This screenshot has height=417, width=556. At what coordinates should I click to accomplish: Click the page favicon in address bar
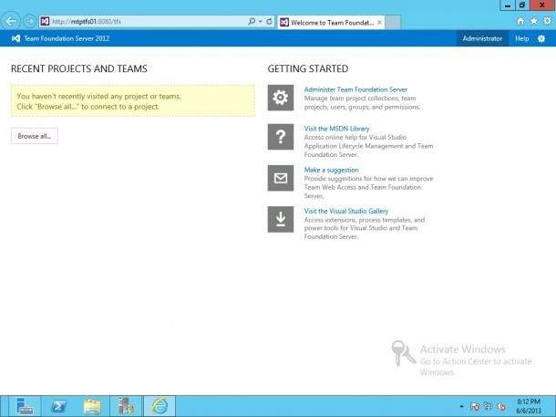point(45,21)
